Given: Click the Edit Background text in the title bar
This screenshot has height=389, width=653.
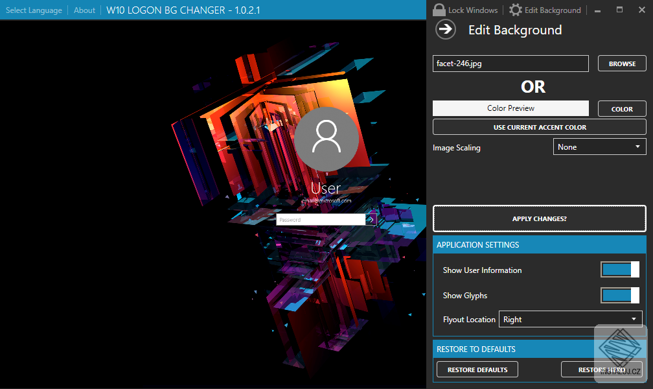Looking at the screenshot, I should point(553,10).
